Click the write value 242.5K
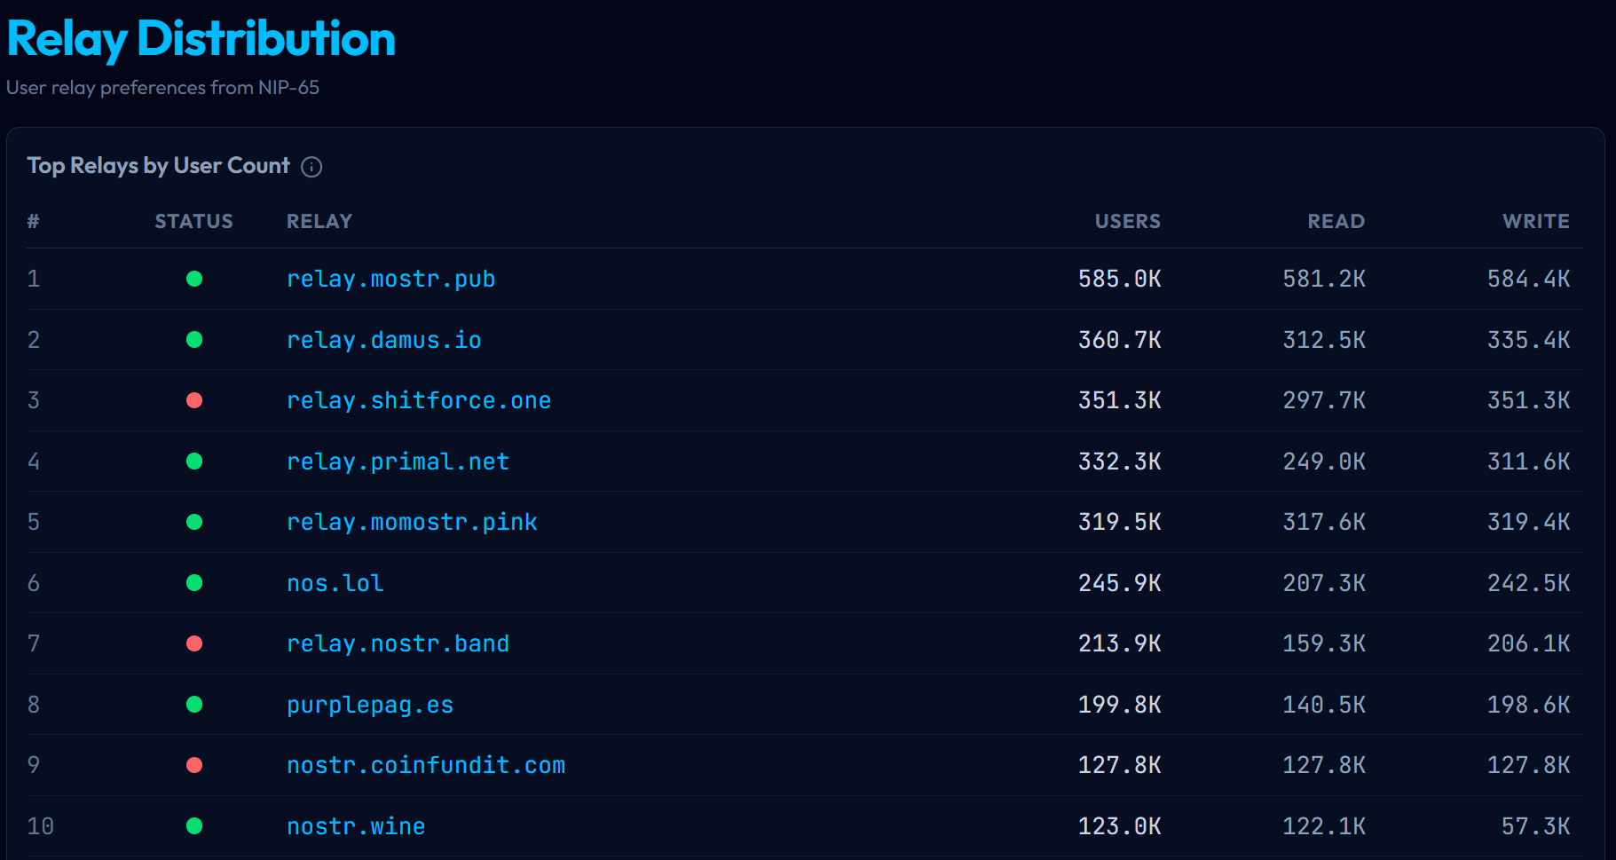The image size is (1616, 860). click(x=1528, y=583)
